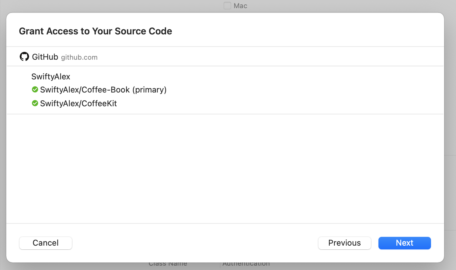Select the SwiftyAlex/Coffee-Book repository row
The height and width of the screenshot is (270, 456).
[x=225, y=90]
